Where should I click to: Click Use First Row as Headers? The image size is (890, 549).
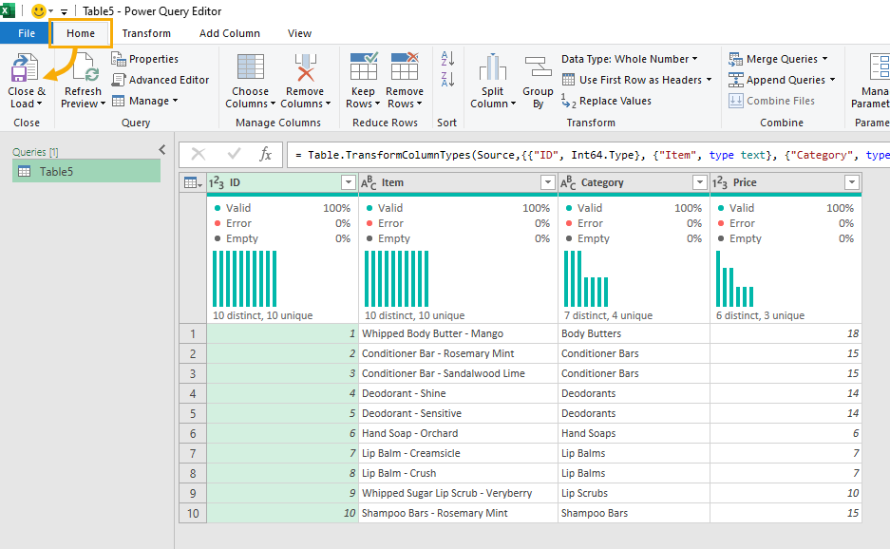(636, 80)
